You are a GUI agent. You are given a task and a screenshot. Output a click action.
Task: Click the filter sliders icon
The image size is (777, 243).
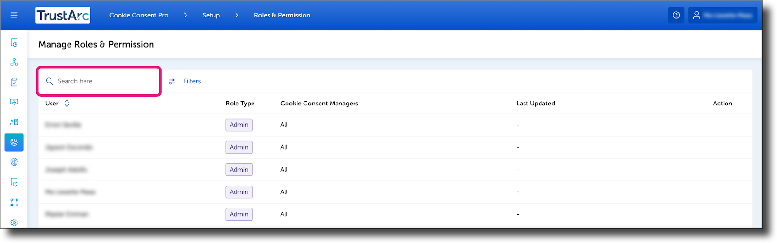point(172,81)
